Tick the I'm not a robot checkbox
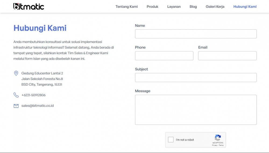269x153 pixels. pos(171,140)
